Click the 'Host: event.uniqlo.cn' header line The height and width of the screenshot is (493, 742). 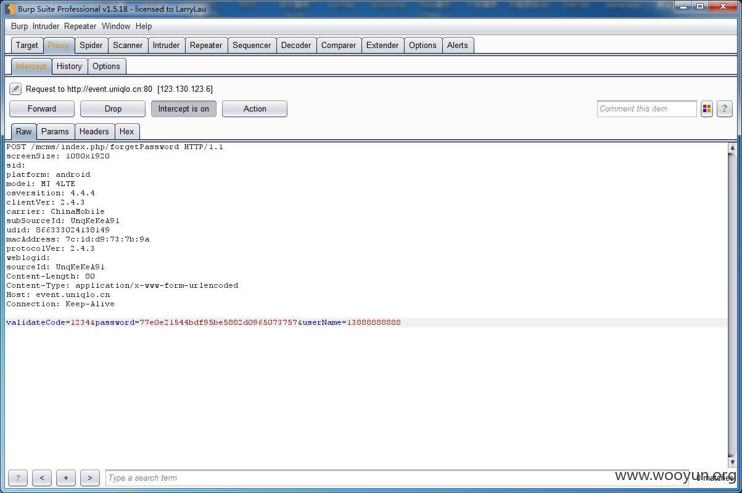[58, 295]
